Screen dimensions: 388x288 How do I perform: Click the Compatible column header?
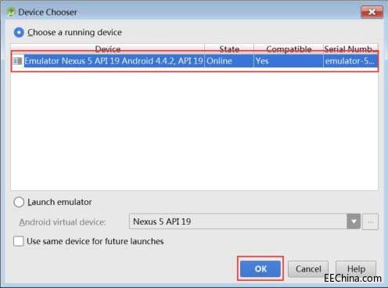pyautogui.click(x=289, y=49)
